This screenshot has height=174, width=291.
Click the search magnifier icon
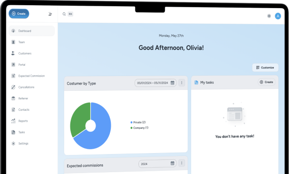point(64,14)
